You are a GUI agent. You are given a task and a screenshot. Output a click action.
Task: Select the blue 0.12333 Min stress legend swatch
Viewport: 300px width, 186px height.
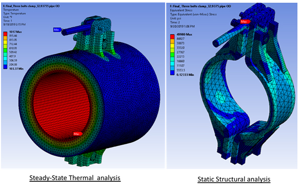pyautogui.click(x=172, y=72)
